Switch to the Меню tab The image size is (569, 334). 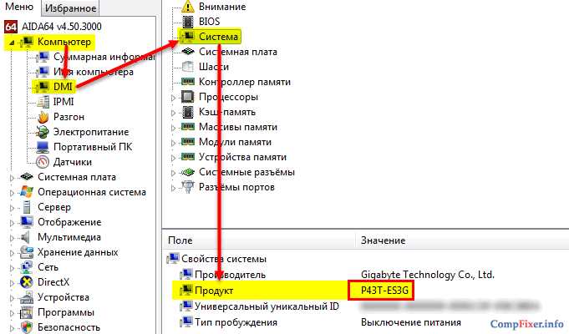20,7
